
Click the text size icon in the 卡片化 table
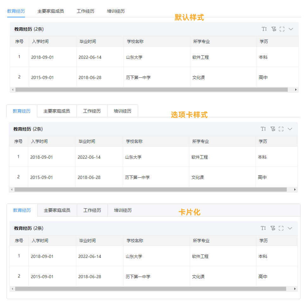coord(264,228)
